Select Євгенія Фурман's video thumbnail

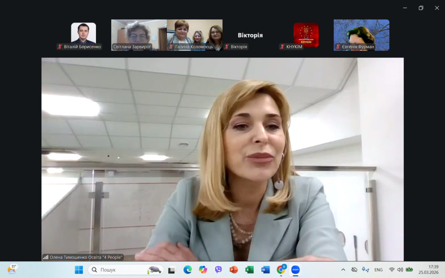[x=361, y=35]
